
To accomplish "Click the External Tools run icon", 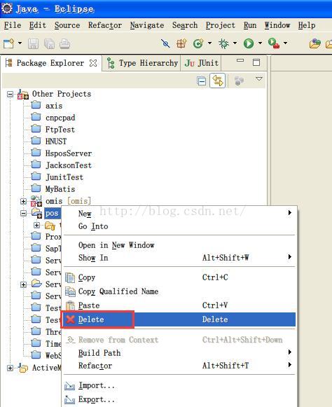I will (x=274, y=43).
